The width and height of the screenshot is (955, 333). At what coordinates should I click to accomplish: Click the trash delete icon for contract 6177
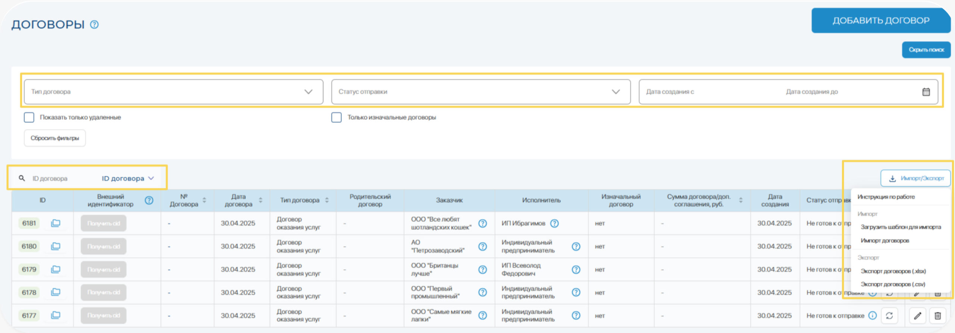[x=937, y=316]
